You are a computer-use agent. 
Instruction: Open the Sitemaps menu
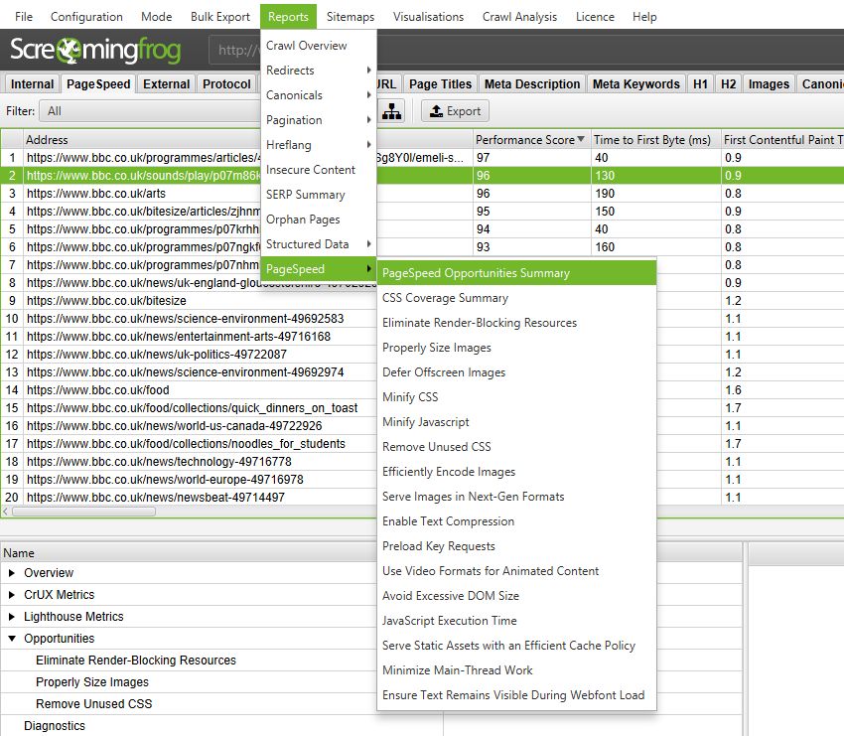(x=350, y=16)
